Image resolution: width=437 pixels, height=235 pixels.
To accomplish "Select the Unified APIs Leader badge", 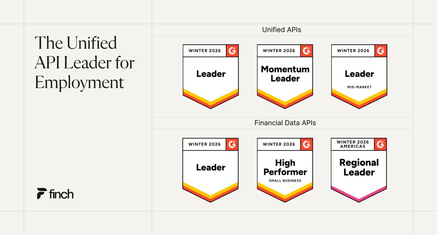I will 211,77.
